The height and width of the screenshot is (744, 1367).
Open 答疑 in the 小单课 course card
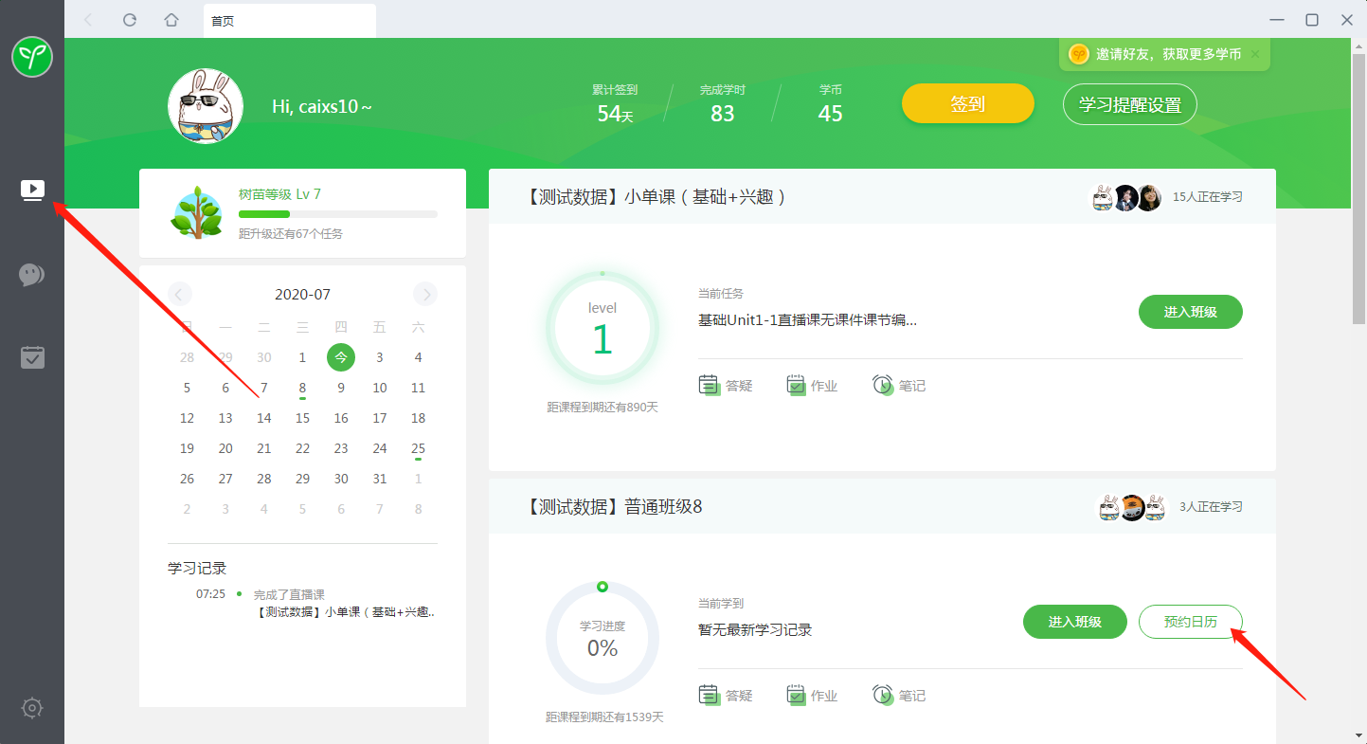[x=726, y=386]
